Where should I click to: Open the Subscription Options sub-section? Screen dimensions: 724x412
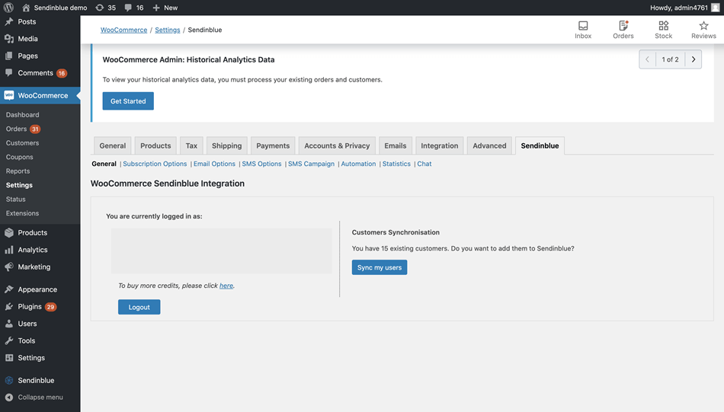click(x=155, y=164)
